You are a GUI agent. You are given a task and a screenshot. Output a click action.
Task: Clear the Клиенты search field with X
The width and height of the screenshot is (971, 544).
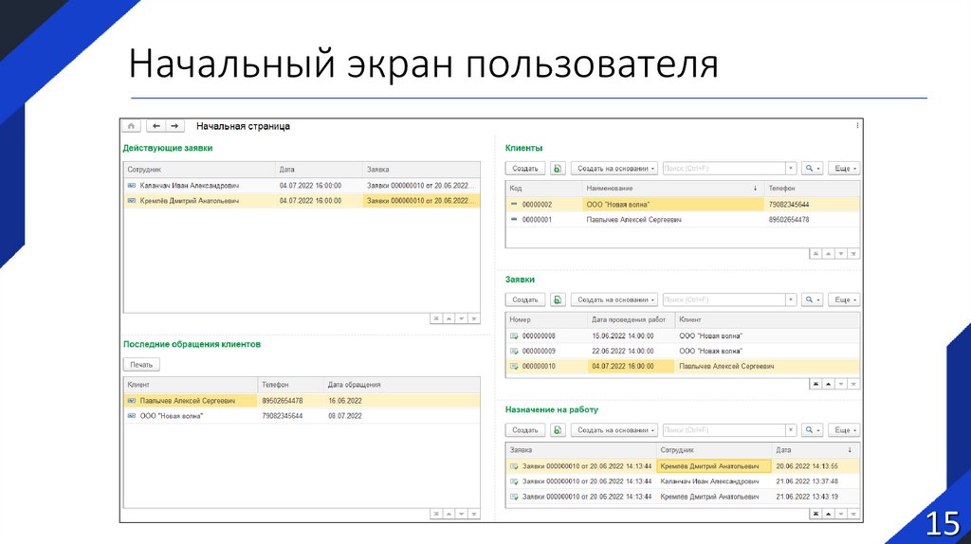pos(791,168)
